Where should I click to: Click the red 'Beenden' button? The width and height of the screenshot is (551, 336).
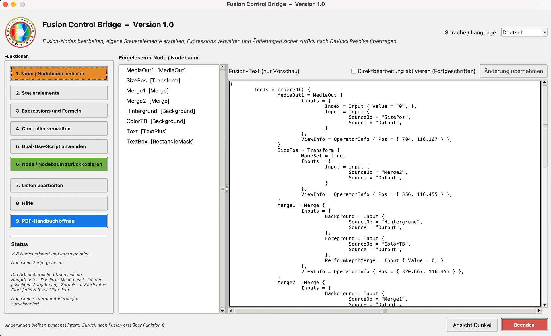click(x=524, y=325)
